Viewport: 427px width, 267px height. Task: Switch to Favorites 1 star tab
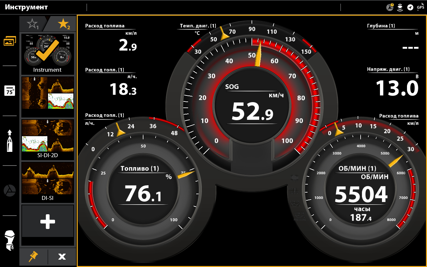coord(33,24)
